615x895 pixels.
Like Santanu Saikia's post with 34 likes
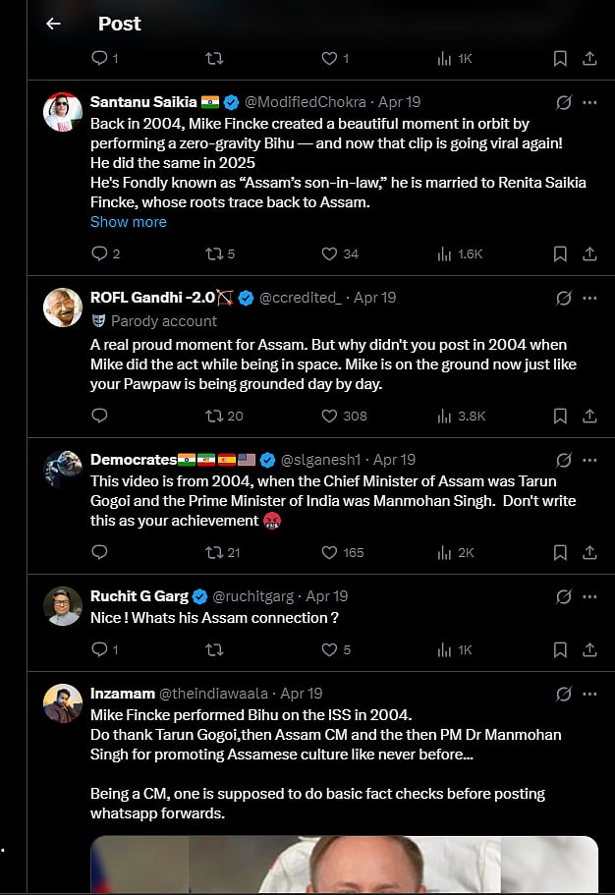point(330,253)
